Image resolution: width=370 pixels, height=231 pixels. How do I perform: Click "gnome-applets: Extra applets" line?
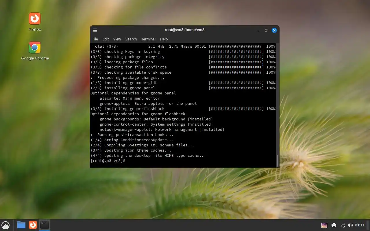coord(148,104)
